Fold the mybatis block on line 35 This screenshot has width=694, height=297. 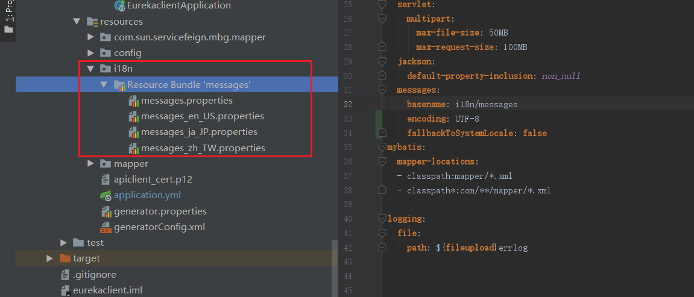tap(382, 147)
